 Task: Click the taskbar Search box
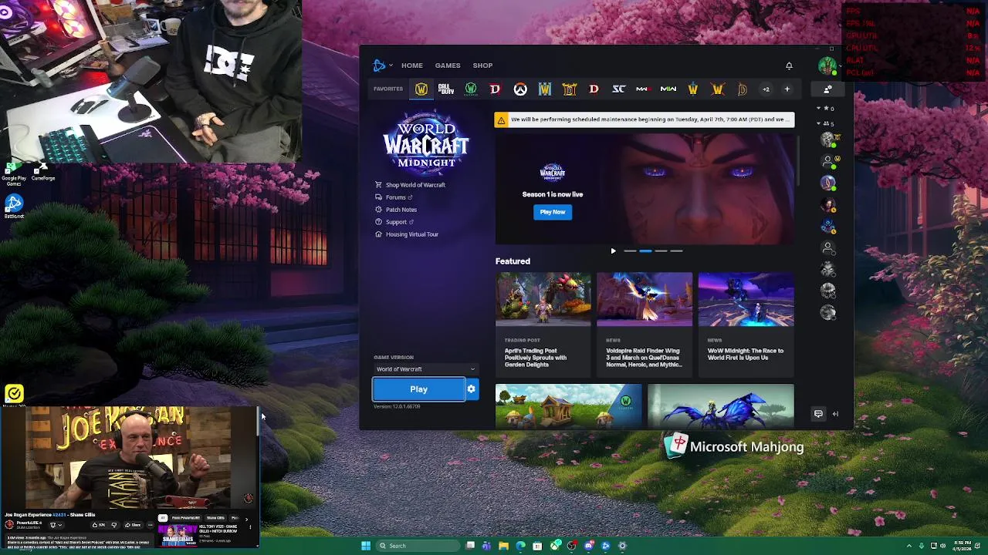(418, 546)
